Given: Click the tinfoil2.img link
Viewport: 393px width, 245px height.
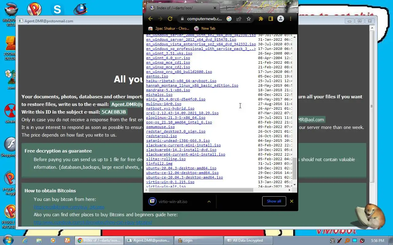Looking at the screenshot, I should (159, 164).
